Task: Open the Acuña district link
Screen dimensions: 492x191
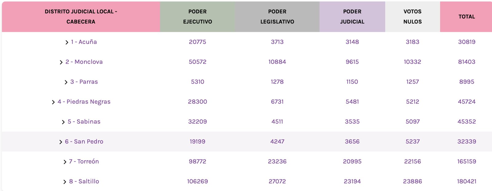Action: point(84,42)
